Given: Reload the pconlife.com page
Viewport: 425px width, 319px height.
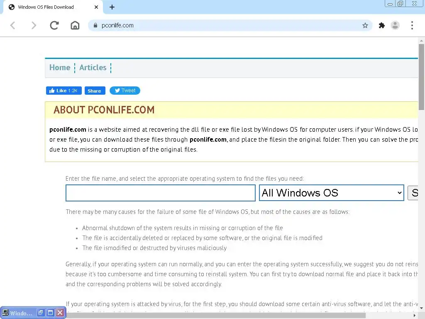Looking at the screenshot, I should tap(54, 25).
